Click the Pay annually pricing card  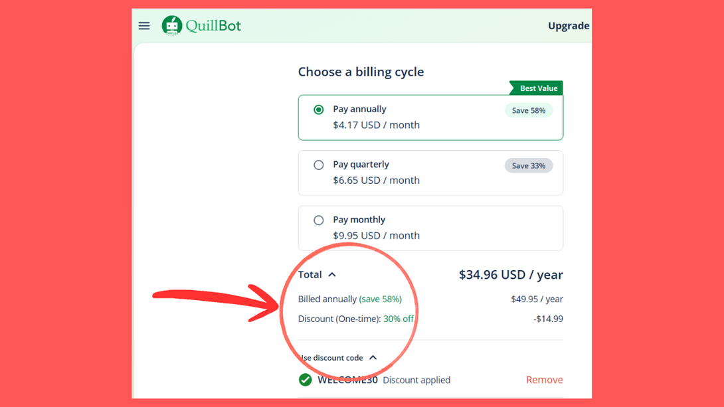[x=430, y=118]
